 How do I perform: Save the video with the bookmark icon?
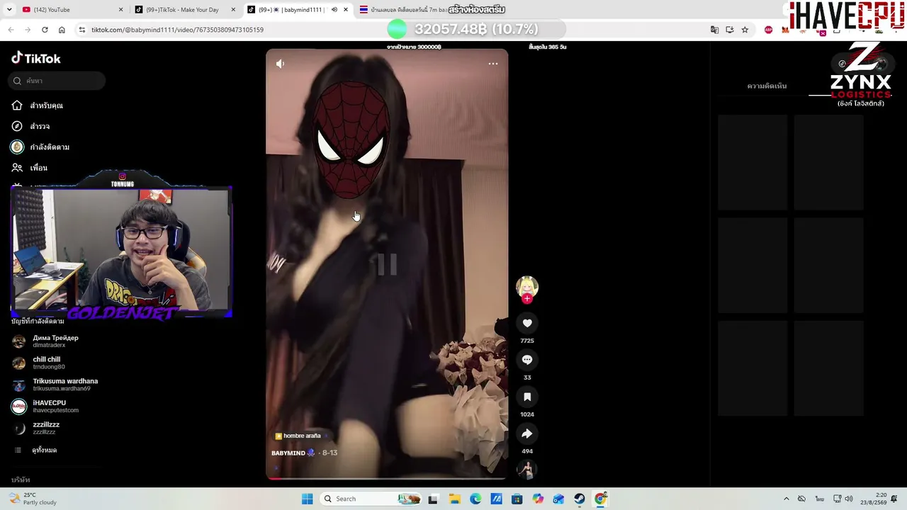pos(527,397)
